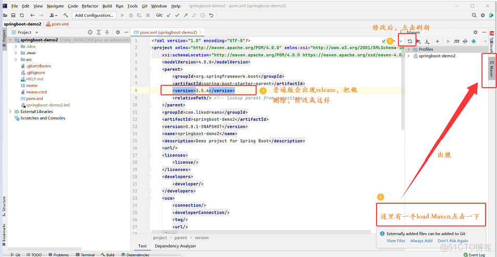The image size is (497, 257).
Task: Expand the .mvn folder
Action: coord(16,53)
